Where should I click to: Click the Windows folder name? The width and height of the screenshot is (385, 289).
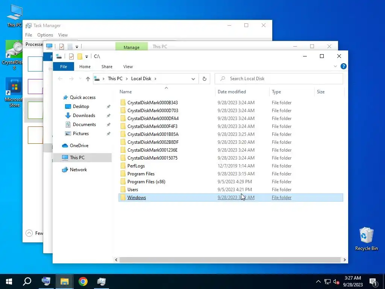point(136,197)
